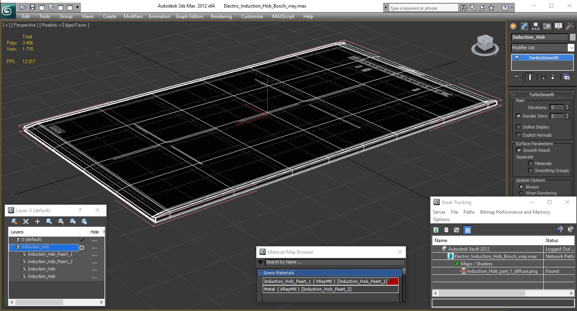The height and width of the screenshot is (311, 577).
Task: Open the Motion command panel tab
Action: point(547,26)
